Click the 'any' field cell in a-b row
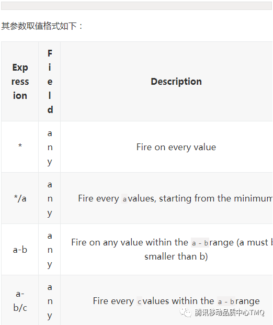The width and height of the screenshot is (273, 325). pos(50,250)
